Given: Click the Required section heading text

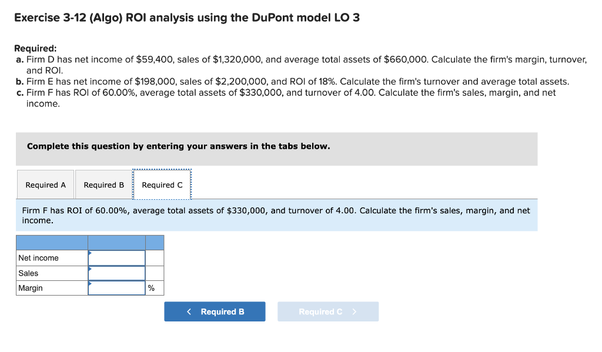Looking at the screenshot, I should (33, 48).
